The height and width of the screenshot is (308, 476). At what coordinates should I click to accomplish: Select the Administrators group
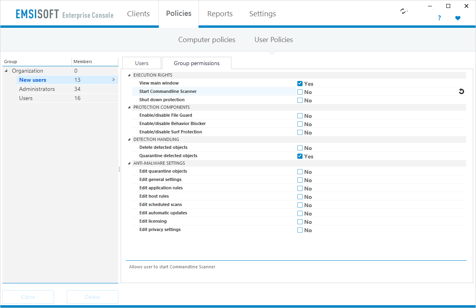pos(37,89)
